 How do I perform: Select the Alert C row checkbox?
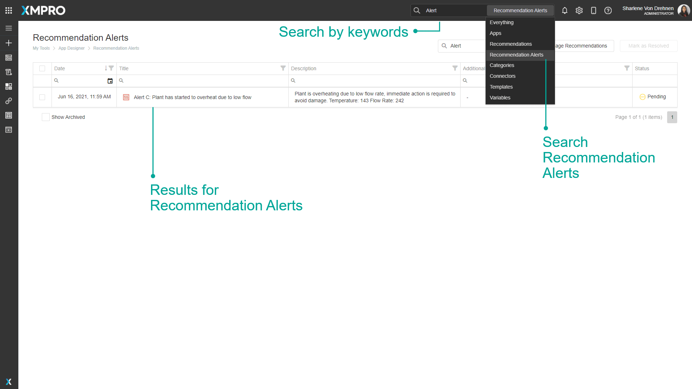tap(42, 97)
